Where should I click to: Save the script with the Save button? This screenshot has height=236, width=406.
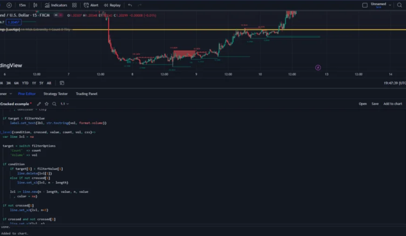(x=375, y=103)
